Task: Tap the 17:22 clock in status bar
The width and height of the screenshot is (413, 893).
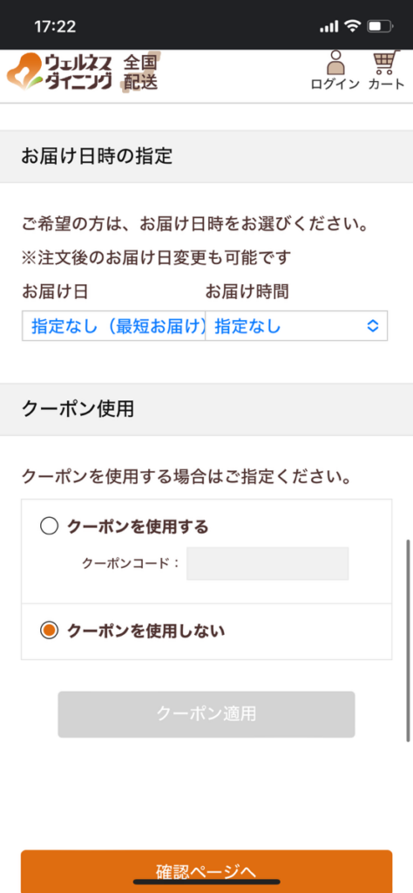Action: [x=55, y=26]
